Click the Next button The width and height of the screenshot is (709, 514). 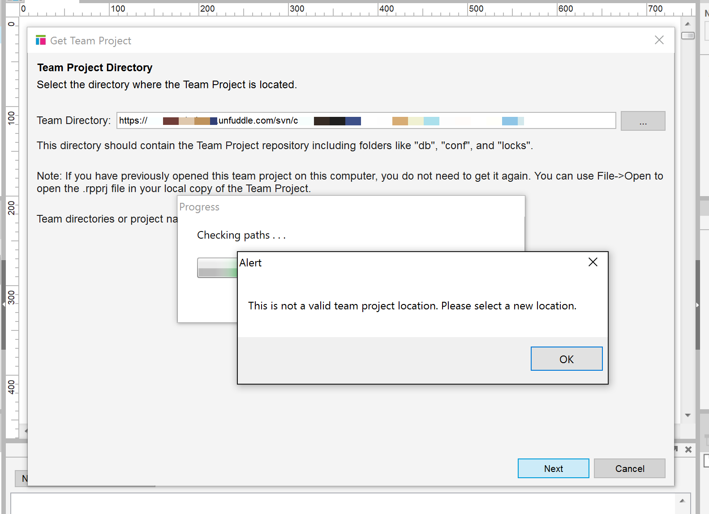click(x=554, y=468)
